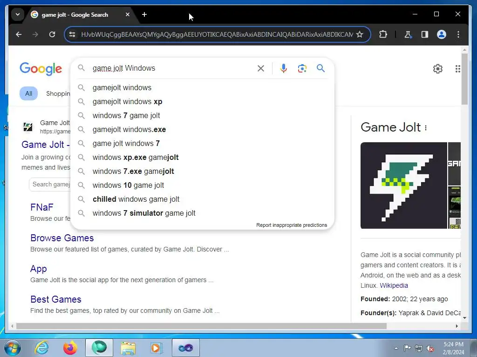The width and height of the screenshot is (477, 357).
Task: Click the Google logo
Action: pos(41,69)
